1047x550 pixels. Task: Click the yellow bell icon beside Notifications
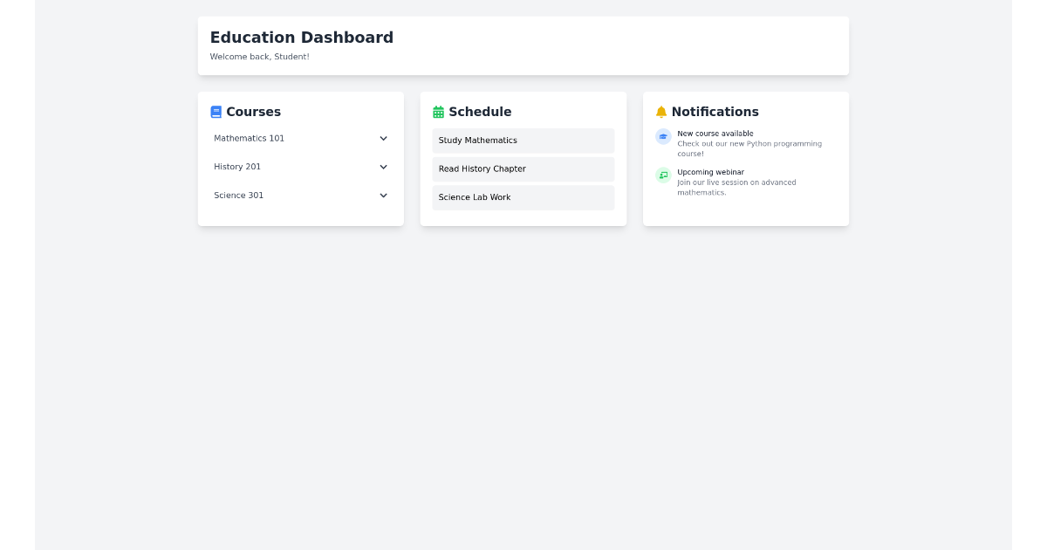tap(661, 112)
